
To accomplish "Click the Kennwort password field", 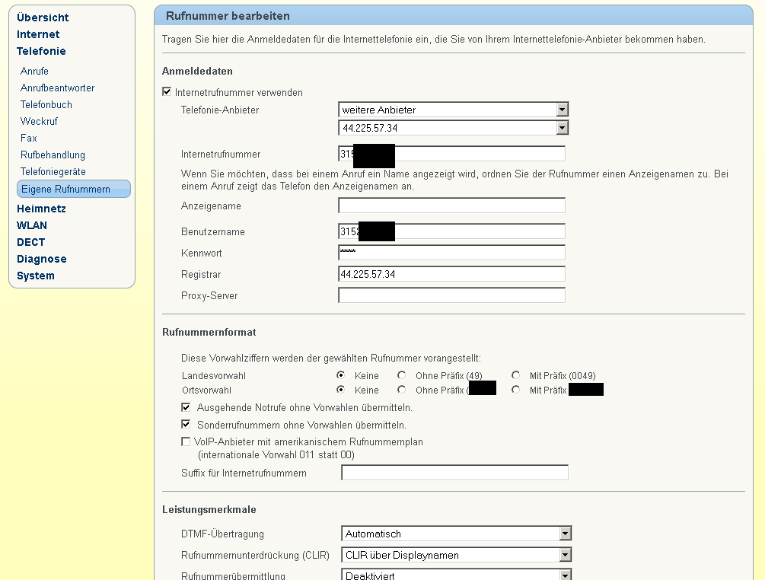I will pos(451,253).
